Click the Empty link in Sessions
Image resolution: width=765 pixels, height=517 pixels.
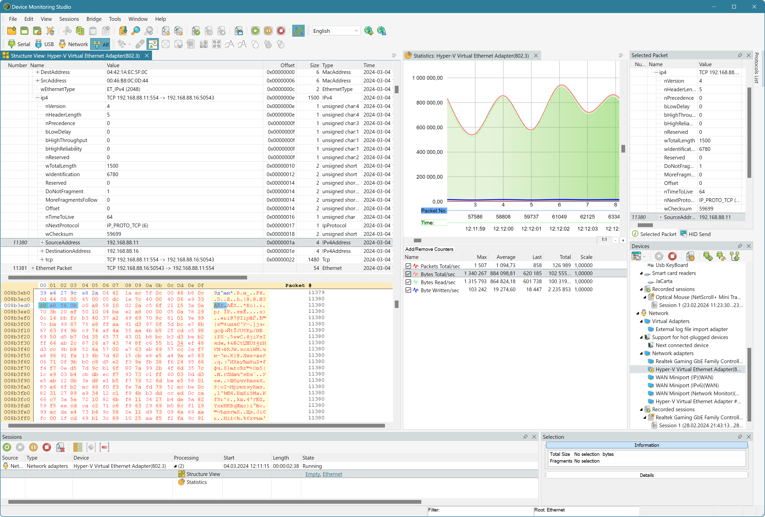pos(312,474)
